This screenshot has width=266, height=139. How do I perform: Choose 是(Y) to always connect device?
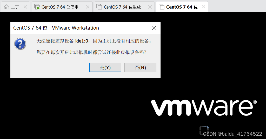[105, 67]
